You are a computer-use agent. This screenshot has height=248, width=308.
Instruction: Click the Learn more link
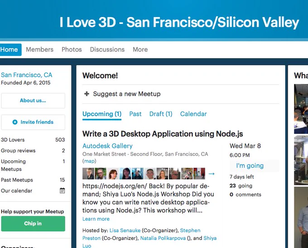[x=96, y=219]
